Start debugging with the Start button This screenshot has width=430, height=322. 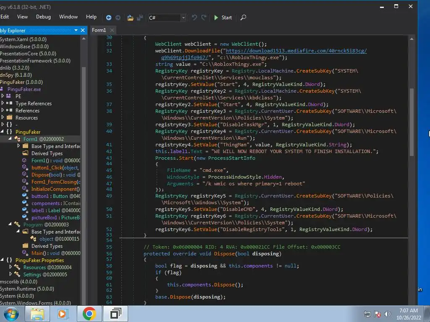(223, 18)
